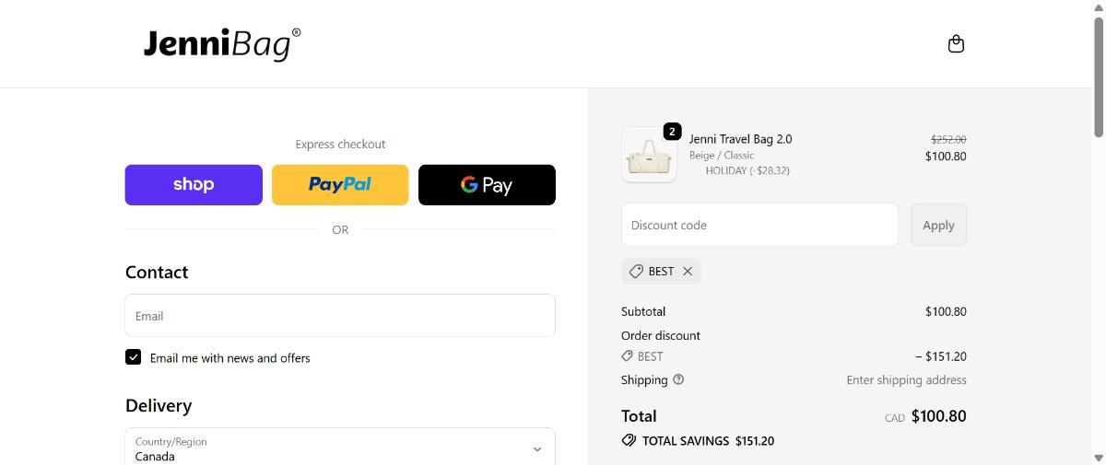Click the JenniBag logo
1106x465 pixels.
click(222, 43)
